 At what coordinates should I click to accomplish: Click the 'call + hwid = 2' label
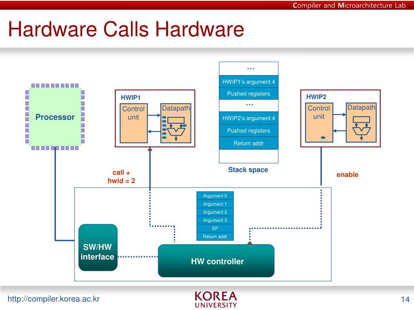[121, 177]
